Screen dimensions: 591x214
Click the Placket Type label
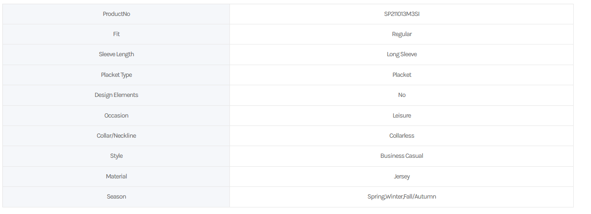point(116,75)
